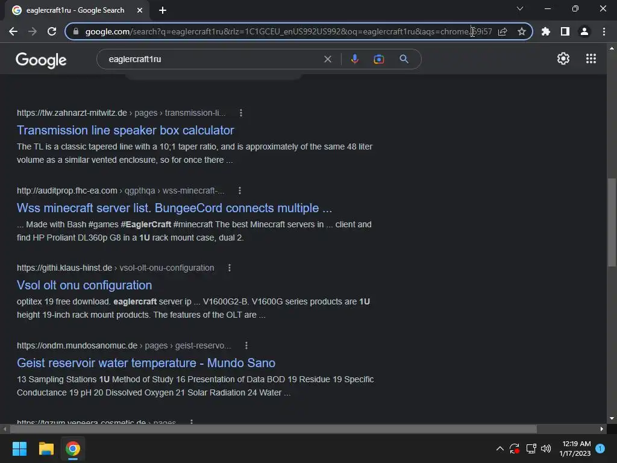Viewport: 617px width, 463px height.
Task: Open clock and calendar 12:19 AM
Action: (575, 449)
